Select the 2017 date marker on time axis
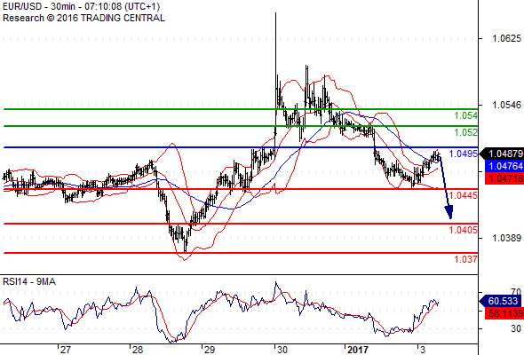The height and width of the screenshot is (355, 524). tap(358, 350)
